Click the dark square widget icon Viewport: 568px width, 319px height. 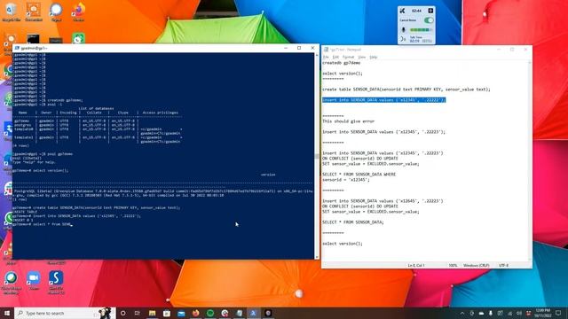click(x=430, y=11)
